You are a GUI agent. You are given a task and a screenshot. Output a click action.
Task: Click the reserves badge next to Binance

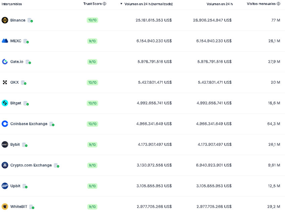pos(30,20)
